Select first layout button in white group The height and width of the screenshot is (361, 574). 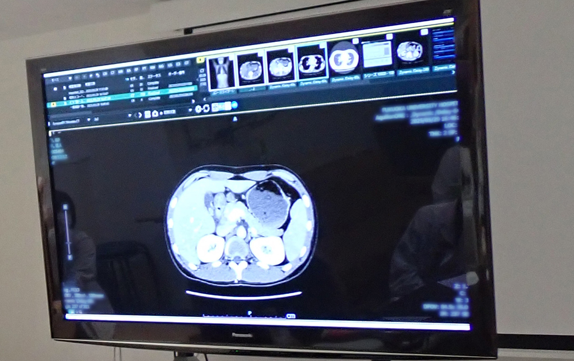point(215,106)
